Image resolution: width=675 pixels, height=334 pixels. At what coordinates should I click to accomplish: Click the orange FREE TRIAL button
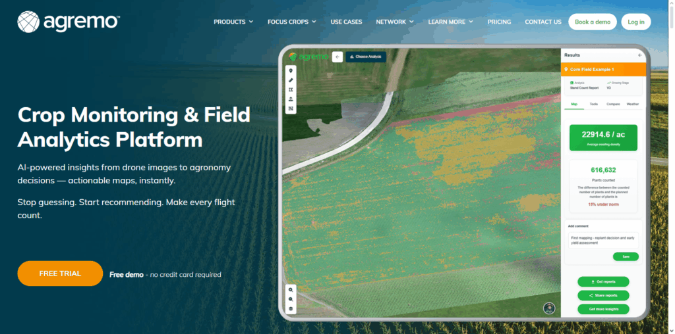tap(60, 274)
